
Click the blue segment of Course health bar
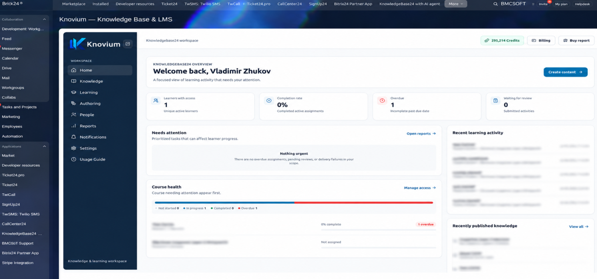tap(225, 202)
